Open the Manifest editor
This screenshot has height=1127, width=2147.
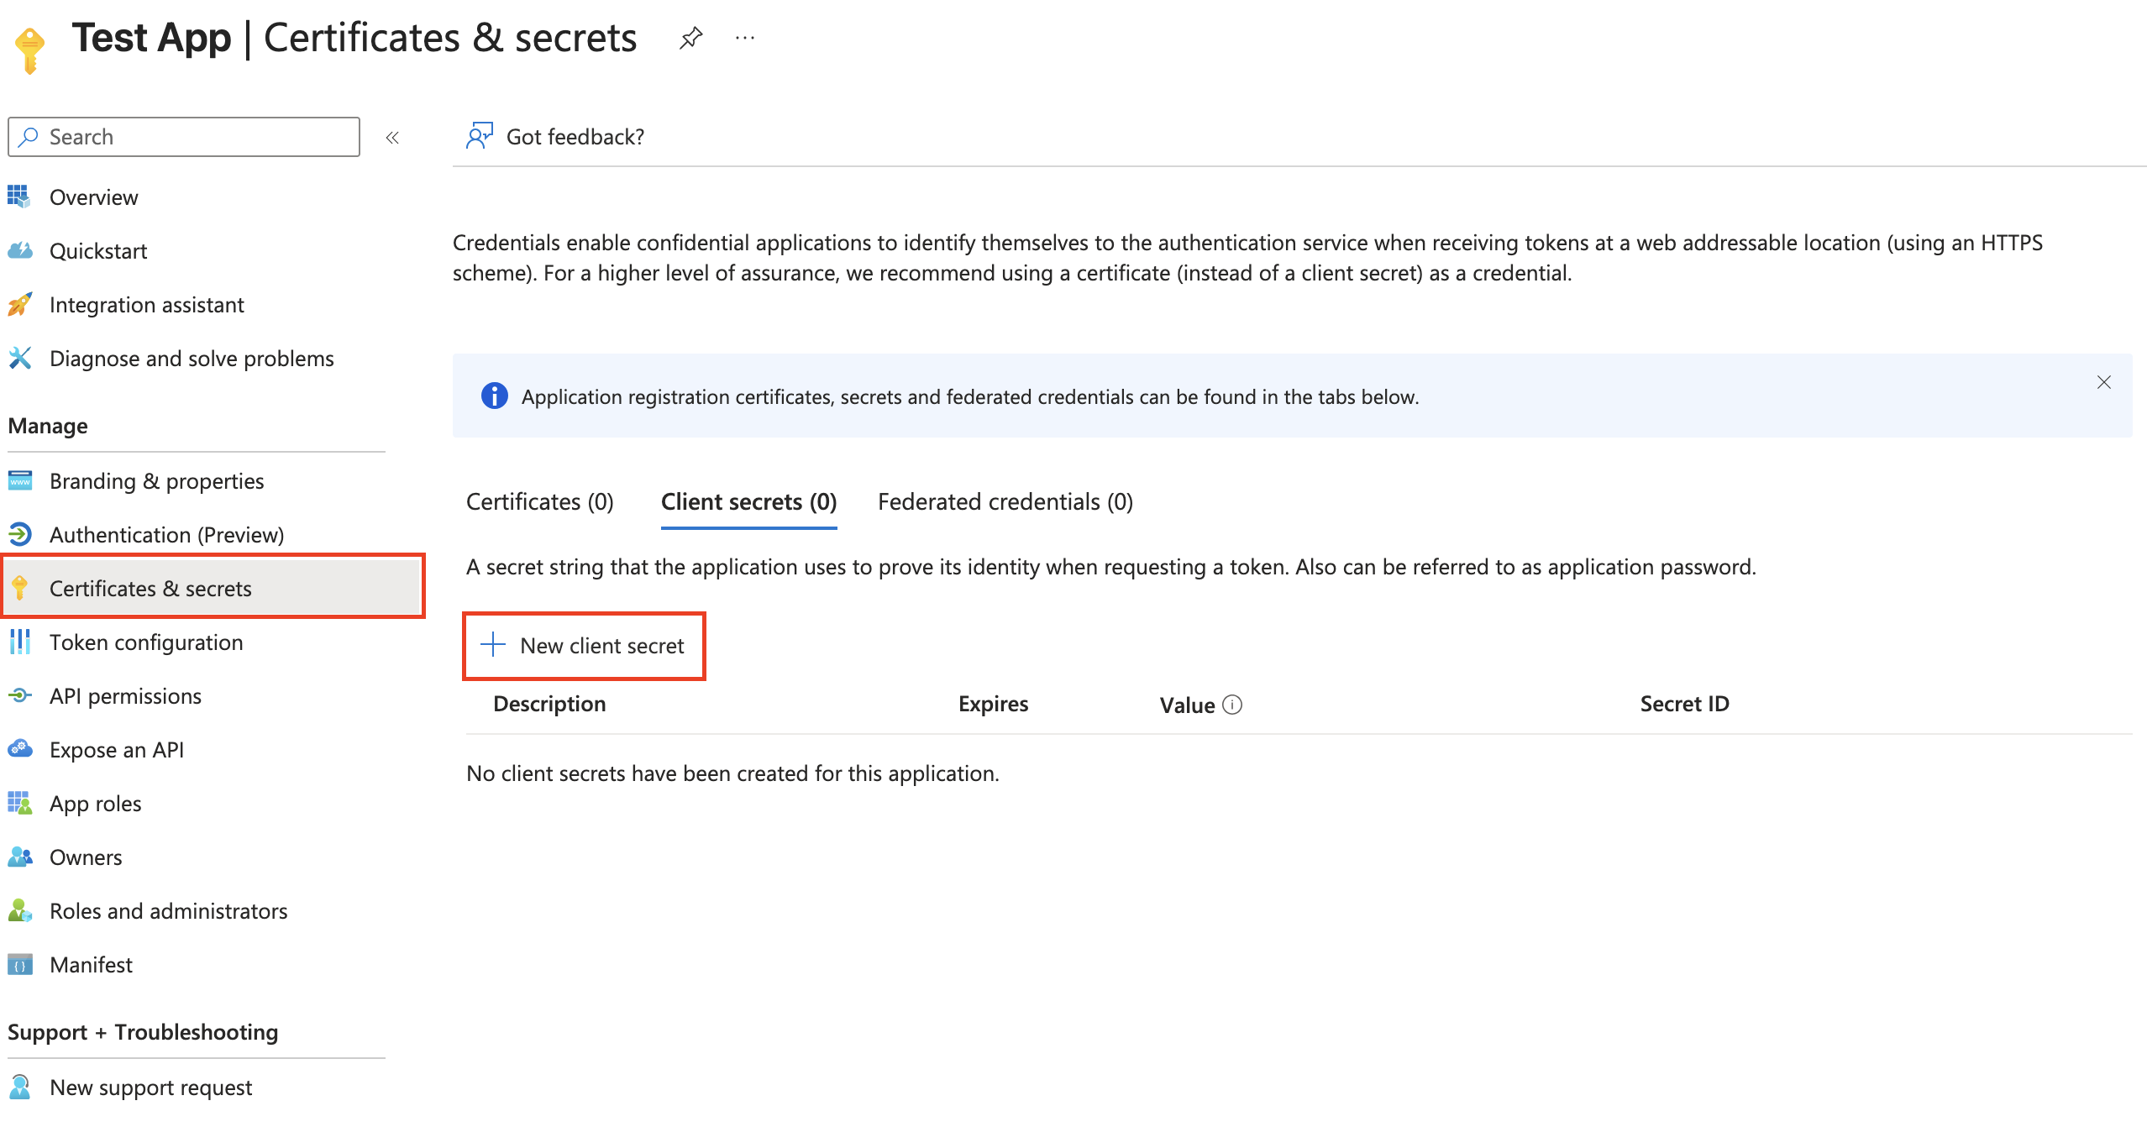pyautogui.click(x=91, y=964)
